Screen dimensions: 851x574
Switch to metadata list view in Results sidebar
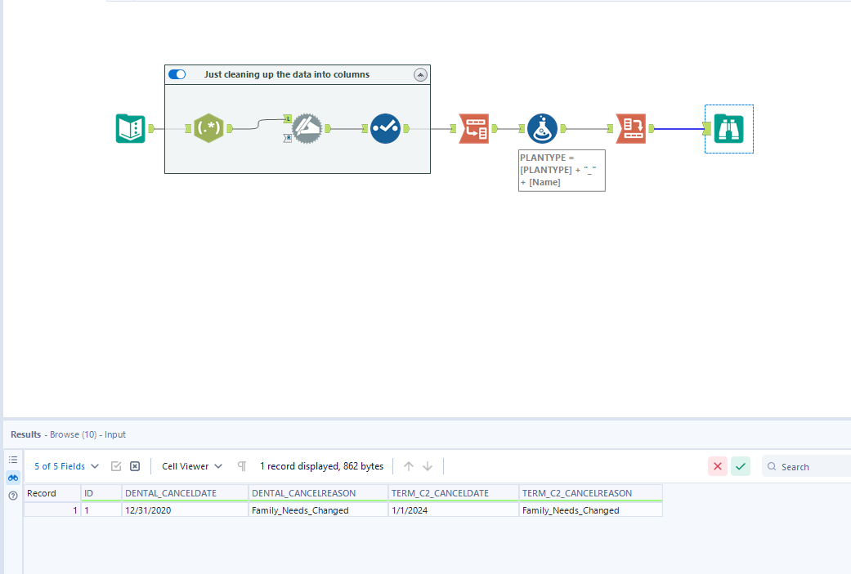pyautogui.click(x=12, y=459)
